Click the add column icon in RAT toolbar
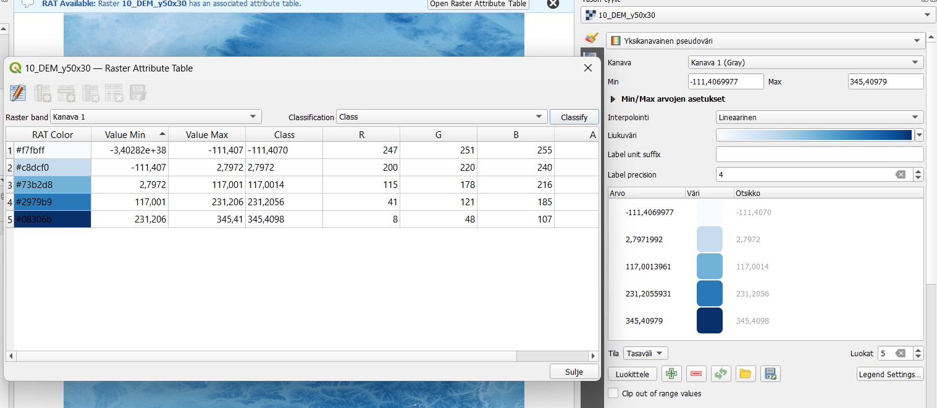 click(43, 93)
